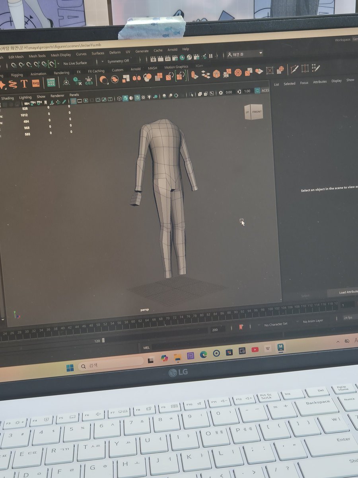Click the circular wheel shelf icon
Image resolution: width=358 pixels, height=478 pixels.
pyautogui.click(x=238, y=72)
